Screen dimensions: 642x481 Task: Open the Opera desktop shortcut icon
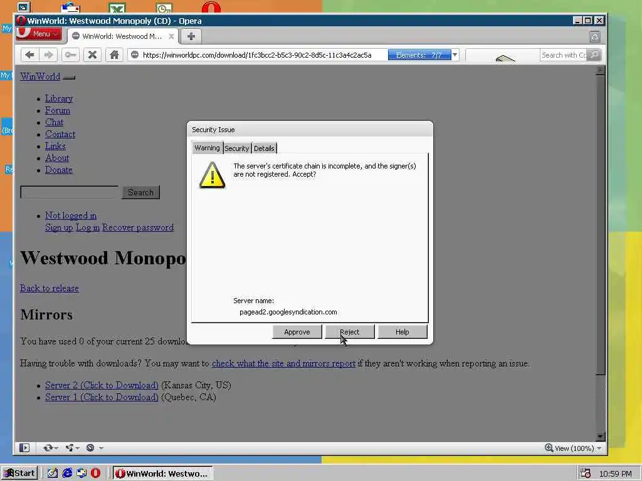point(211,8)
